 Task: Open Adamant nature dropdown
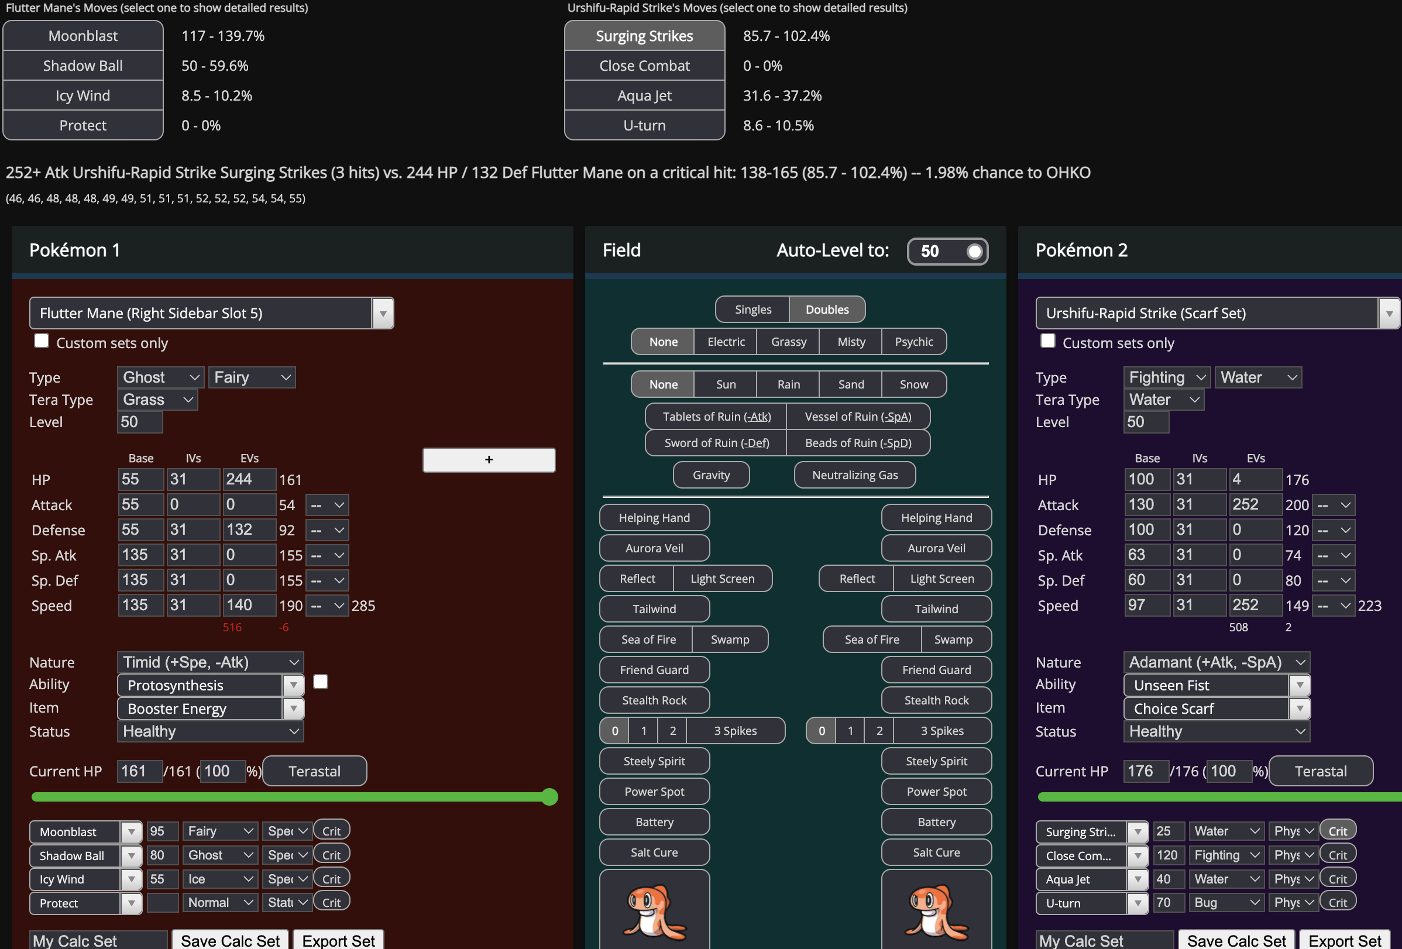[x=1216, y=662]
